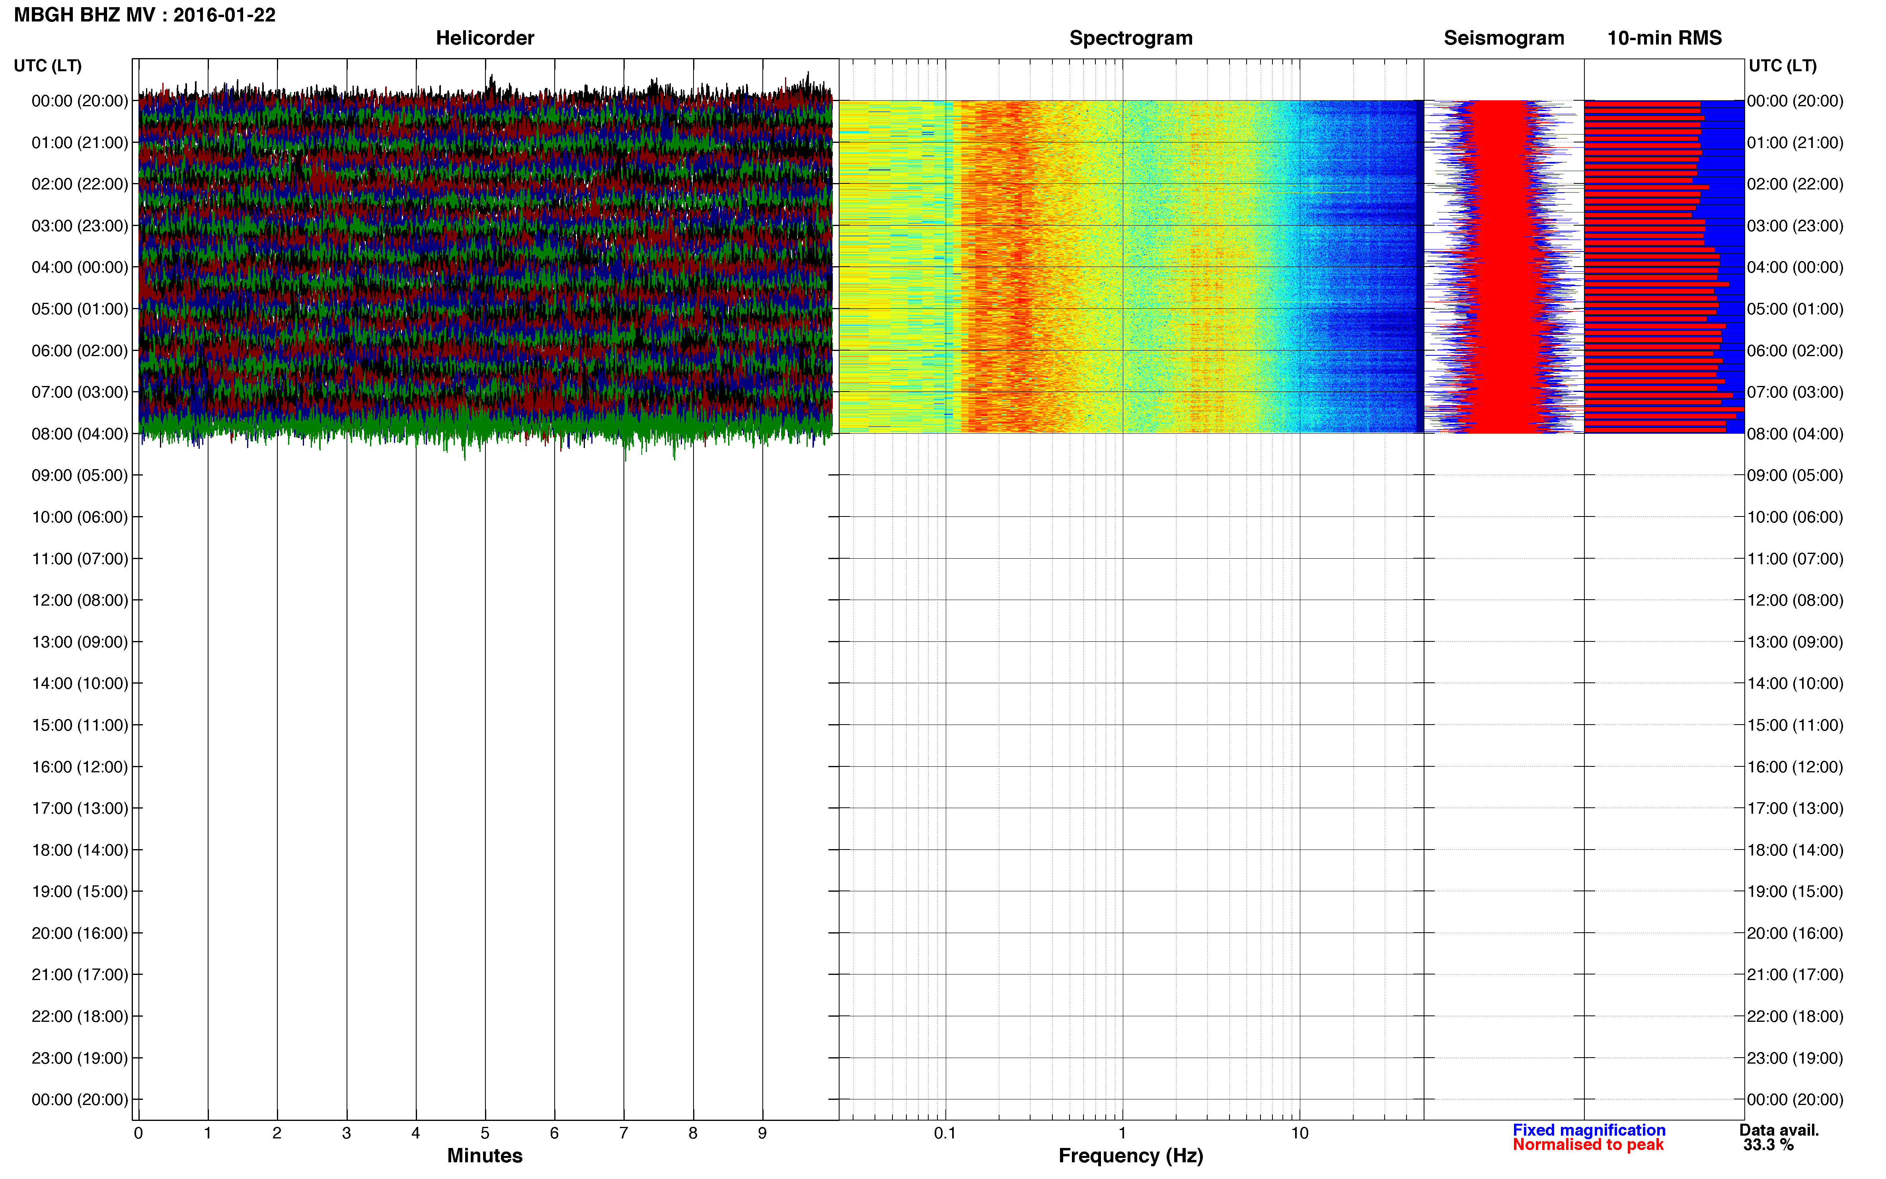The height and width of the screenshot is (1179, 1886).
Task: Click the left "18:00 (14:00)" time label
Action: 80,850
